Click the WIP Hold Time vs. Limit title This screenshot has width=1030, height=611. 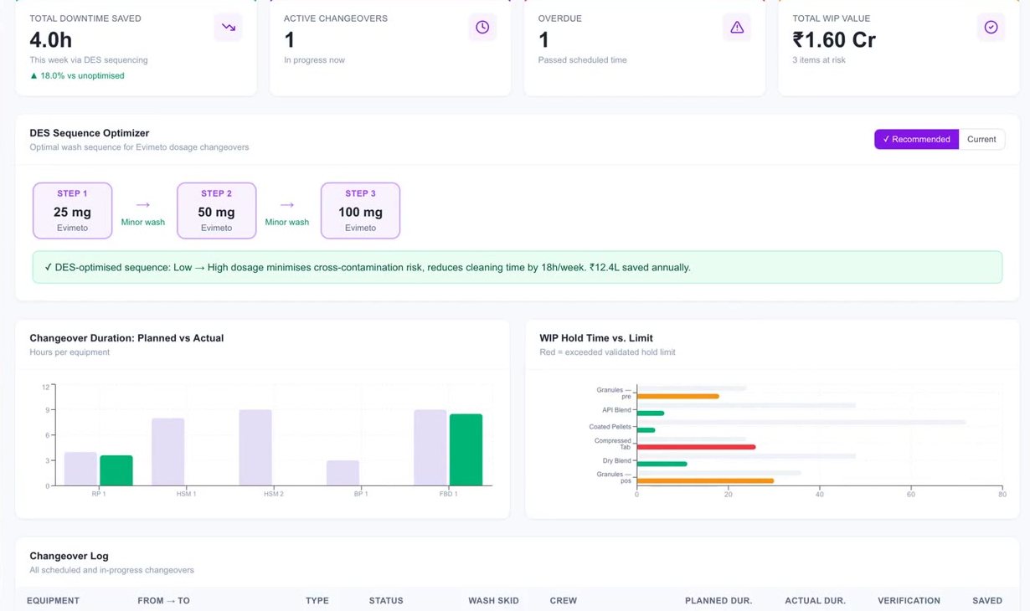click(x=596, y=338)
